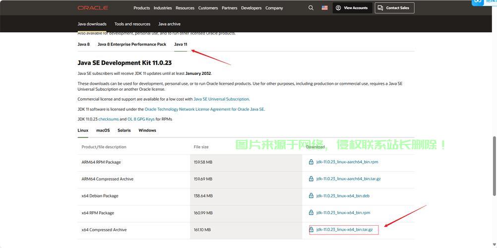Switch to Java 8 Enterprise Performance Pack tab

coord(132,45)
